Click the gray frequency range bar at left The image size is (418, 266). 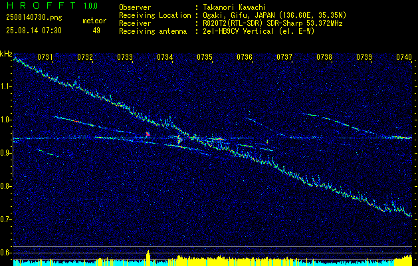[13, 154]
